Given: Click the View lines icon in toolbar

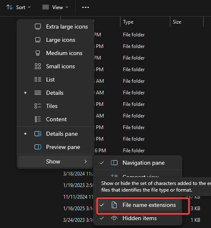Looking at the screenshot, I should point(46,7).
